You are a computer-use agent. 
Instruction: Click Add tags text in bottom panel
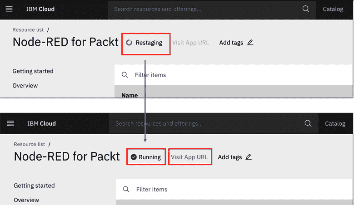230,157
